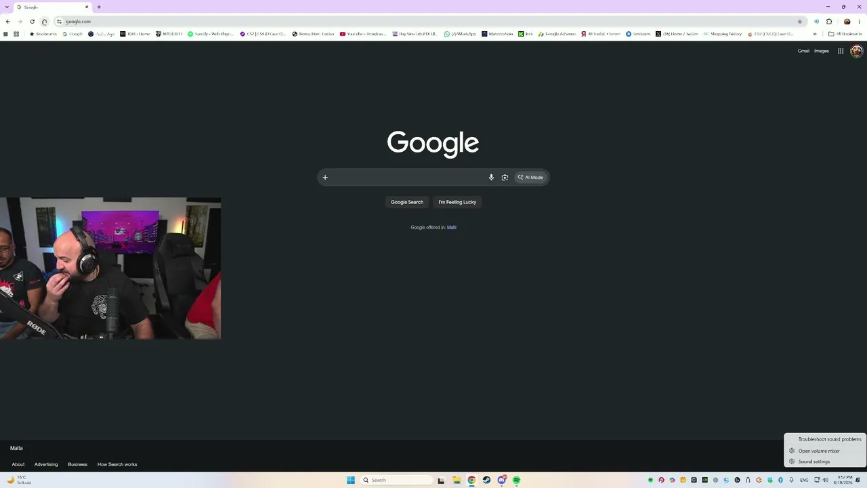Open Chrome profile avatar in toolbar
This screenshot has width=867, height=488.
click(x=847, y=22)
